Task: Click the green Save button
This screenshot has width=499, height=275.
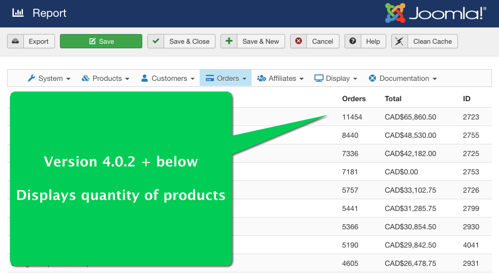Action: pos(101,41)
